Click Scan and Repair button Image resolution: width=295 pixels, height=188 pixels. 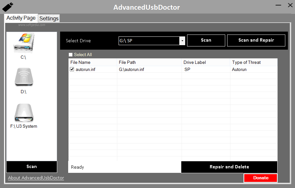click(x=256, y=40)
